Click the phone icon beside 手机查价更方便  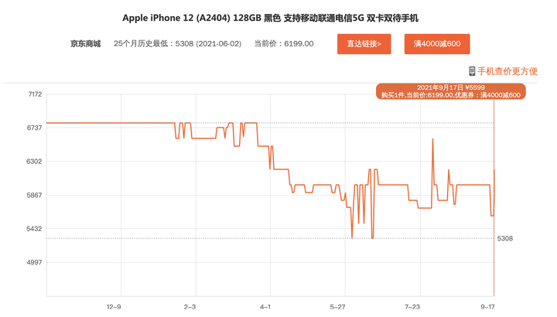click(x=472, y=71)
